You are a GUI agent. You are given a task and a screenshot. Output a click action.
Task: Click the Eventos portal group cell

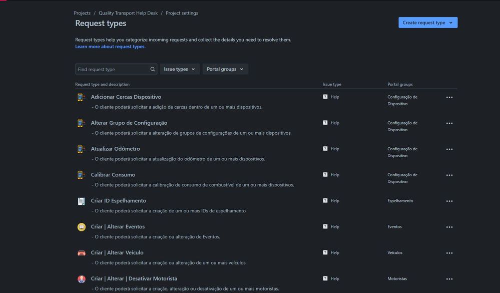[x=394, y=226]
